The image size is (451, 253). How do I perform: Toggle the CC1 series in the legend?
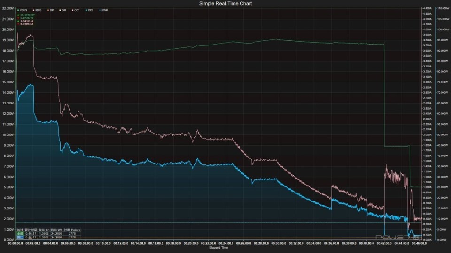pos(76,10)
